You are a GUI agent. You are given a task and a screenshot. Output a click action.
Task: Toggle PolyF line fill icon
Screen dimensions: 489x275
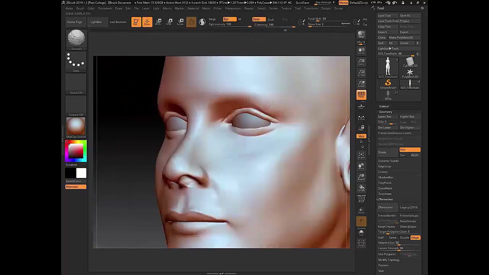(x=361, y=199)
